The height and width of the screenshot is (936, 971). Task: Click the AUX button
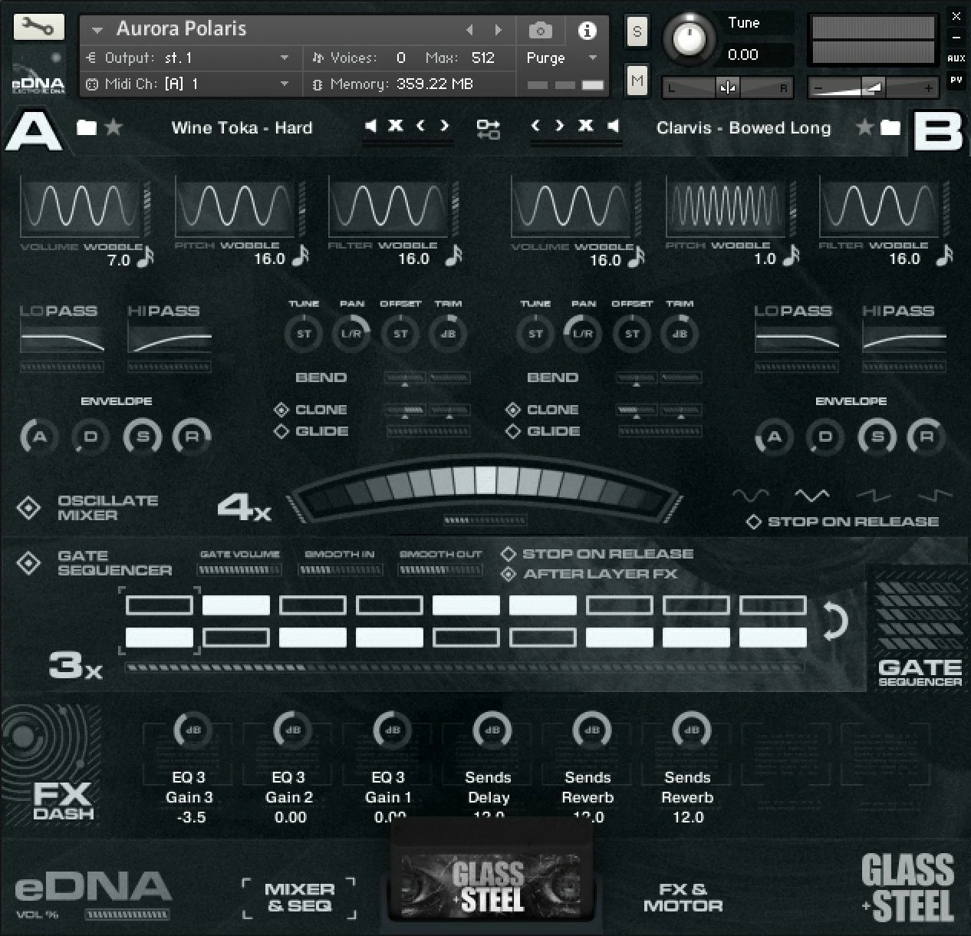(x=956, y=58)
